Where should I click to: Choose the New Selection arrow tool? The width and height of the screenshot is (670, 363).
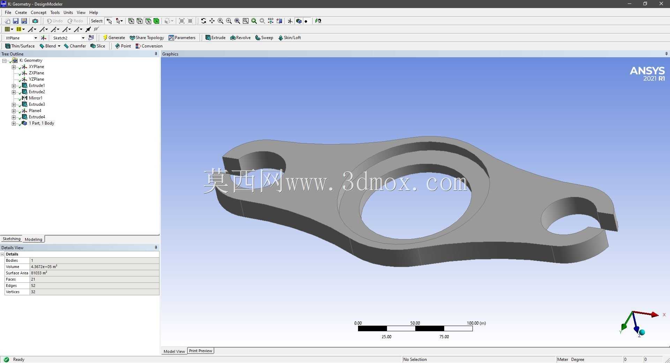point(109,21)
